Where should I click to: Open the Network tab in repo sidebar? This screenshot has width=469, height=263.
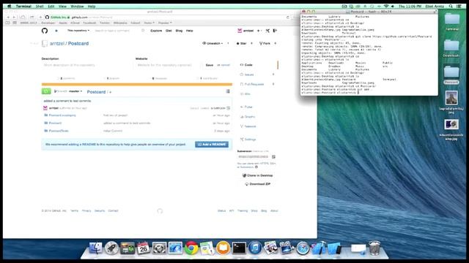[248, 126]
